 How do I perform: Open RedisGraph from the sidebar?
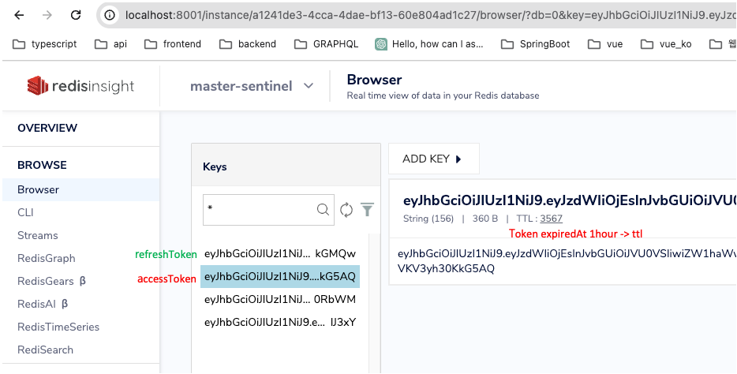click(x=46, y=259)
